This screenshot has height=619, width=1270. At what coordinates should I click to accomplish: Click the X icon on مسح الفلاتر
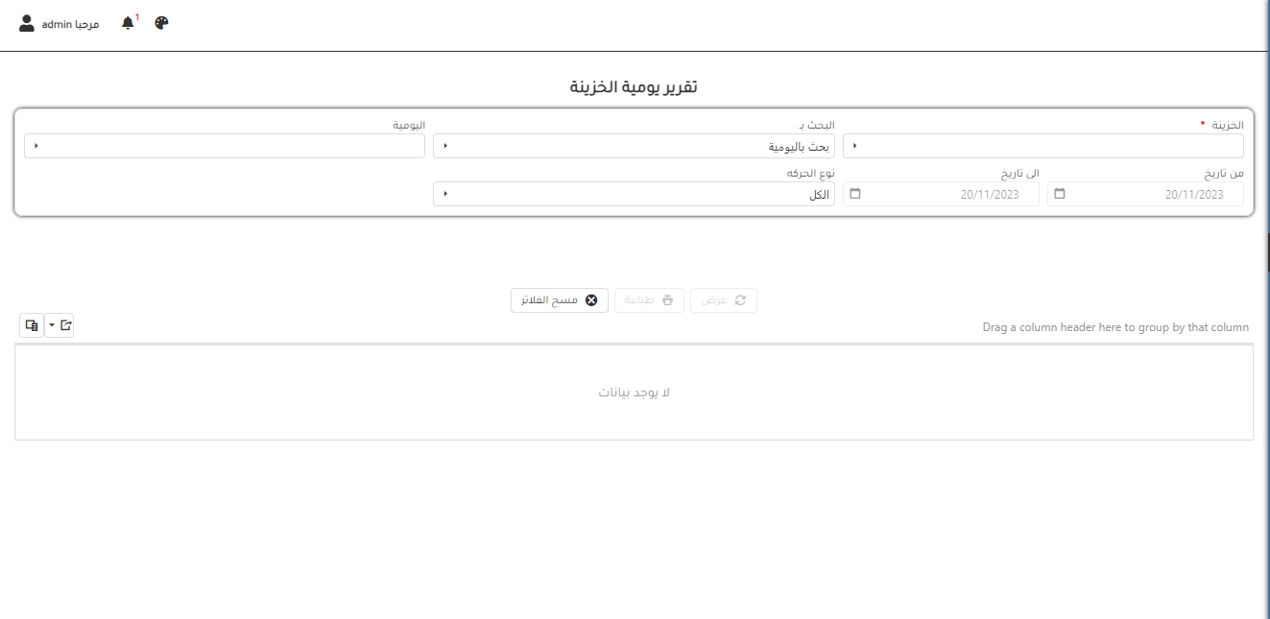tap(591, 300)
